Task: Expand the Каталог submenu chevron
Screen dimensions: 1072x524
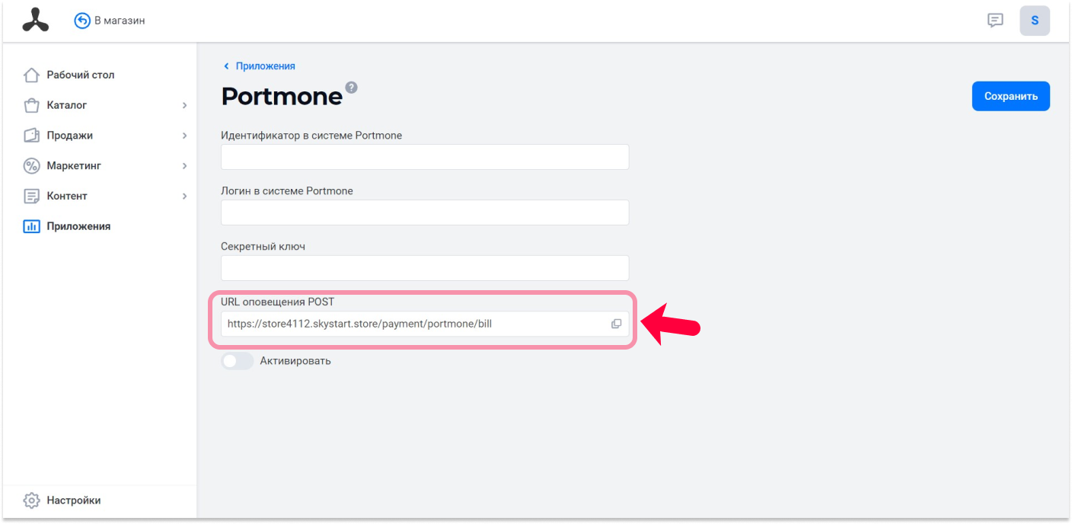Action: tap(184, 105)
